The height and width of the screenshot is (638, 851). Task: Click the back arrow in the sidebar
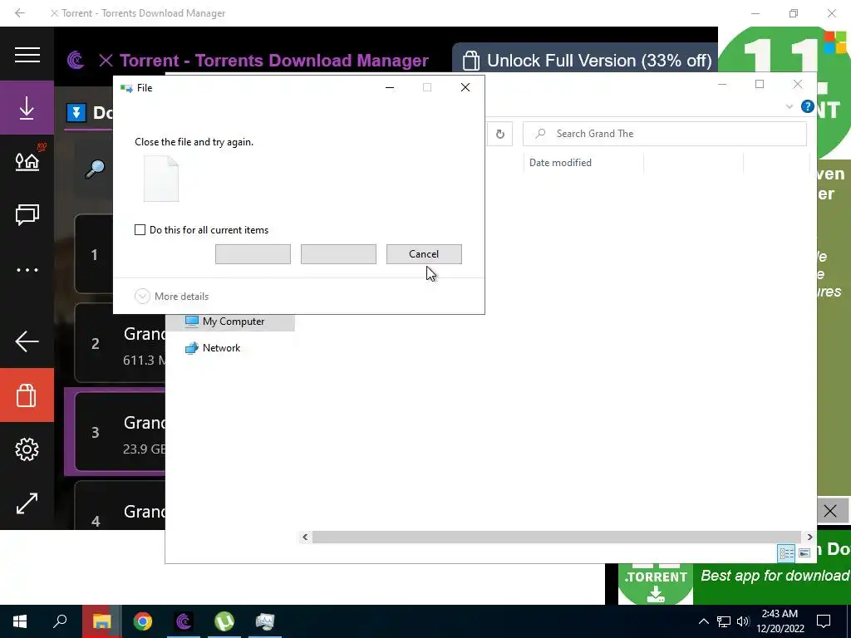tap(27, 341)
